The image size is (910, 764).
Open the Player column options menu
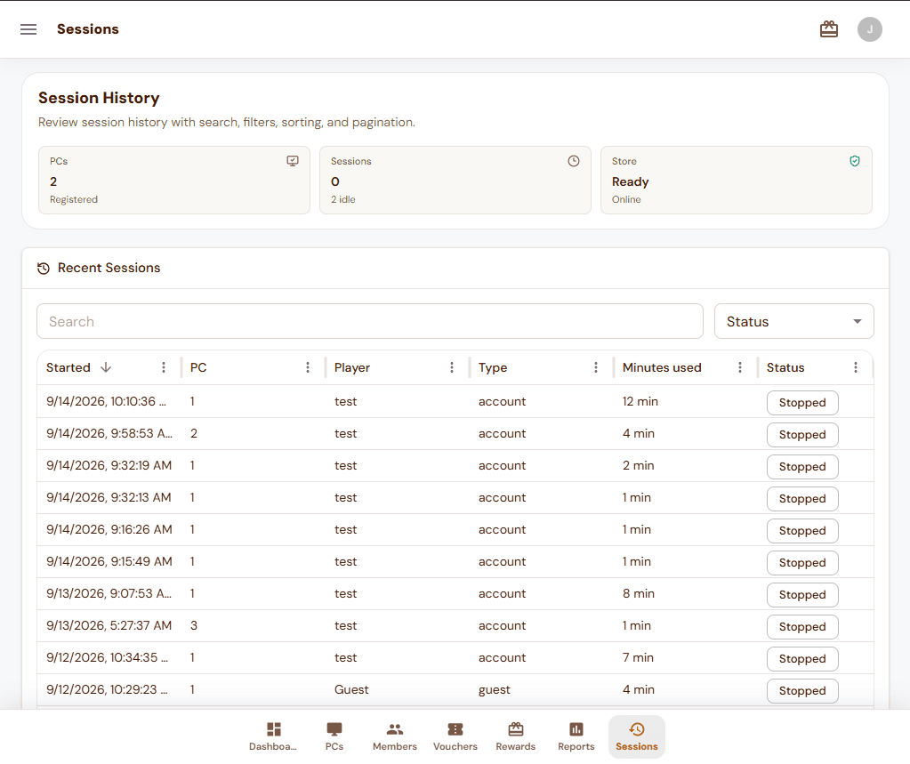(x=452, y=367)
